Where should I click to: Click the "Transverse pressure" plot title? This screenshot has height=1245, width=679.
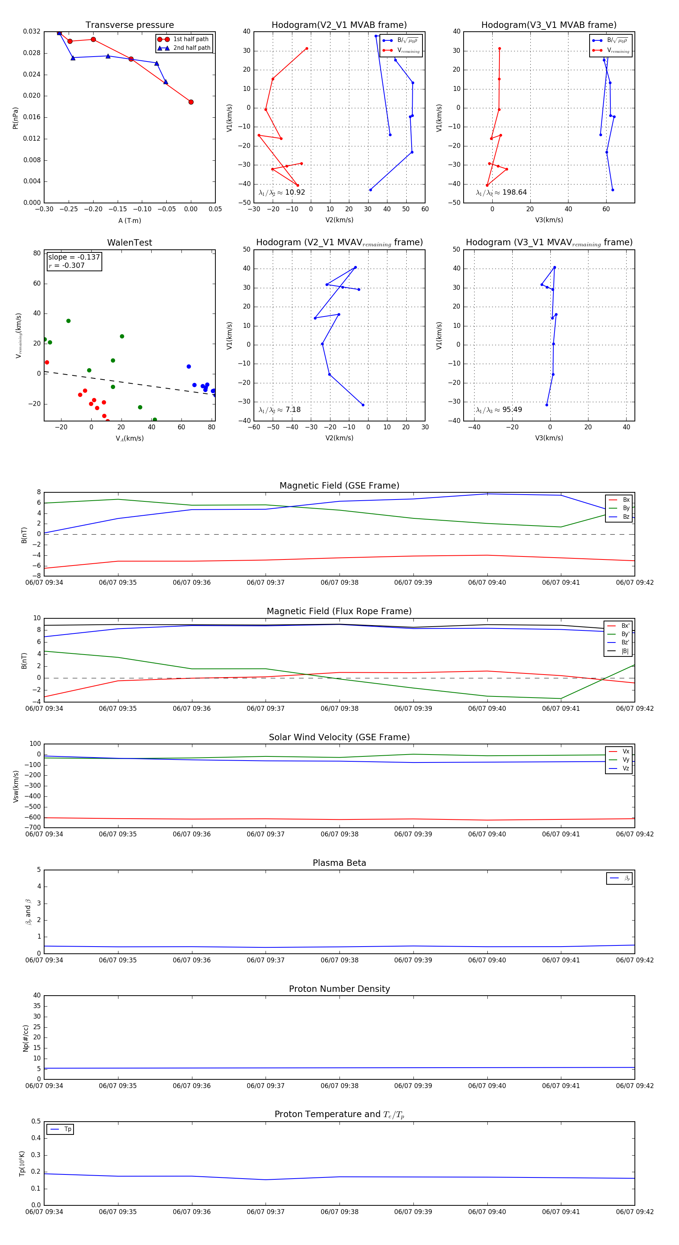pyautogui.click(x=129, y=25)
